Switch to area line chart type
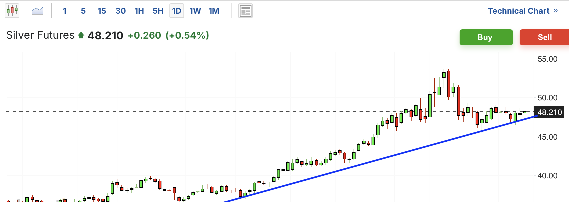Screen dimensions: 569x202 pyautogui.click(x=37, y=11)
